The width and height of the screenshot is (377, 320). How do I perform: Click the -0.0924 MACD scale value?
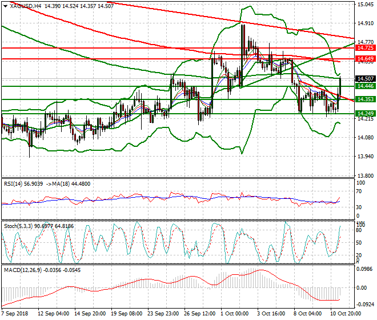364,305
